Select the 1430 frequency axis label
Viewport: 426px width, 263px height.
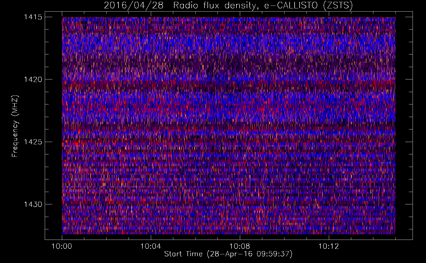coord(33,204)
